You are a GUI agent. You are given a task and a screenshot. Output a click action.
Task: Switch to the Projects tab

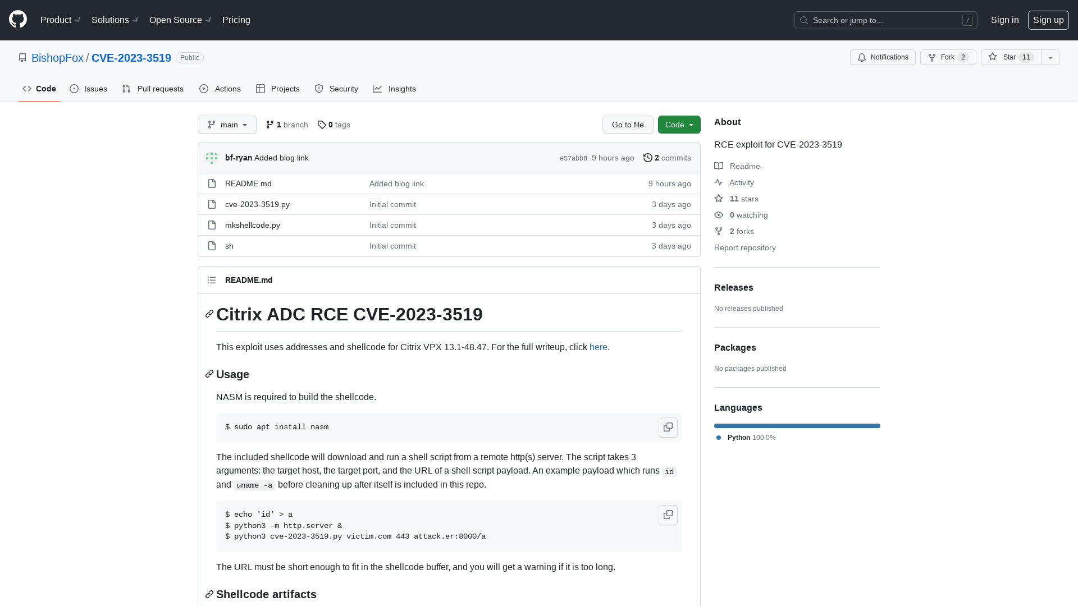point(278,89)
